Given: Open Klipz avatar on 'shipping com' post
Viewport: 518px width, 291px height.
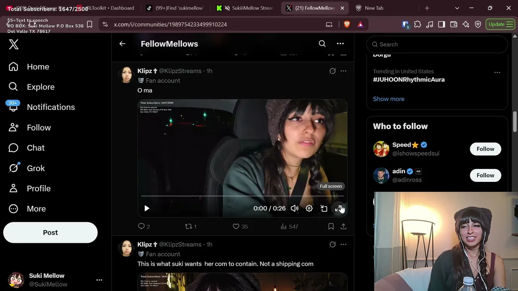Looking at the screenshot, I should [x=126, y=248].
